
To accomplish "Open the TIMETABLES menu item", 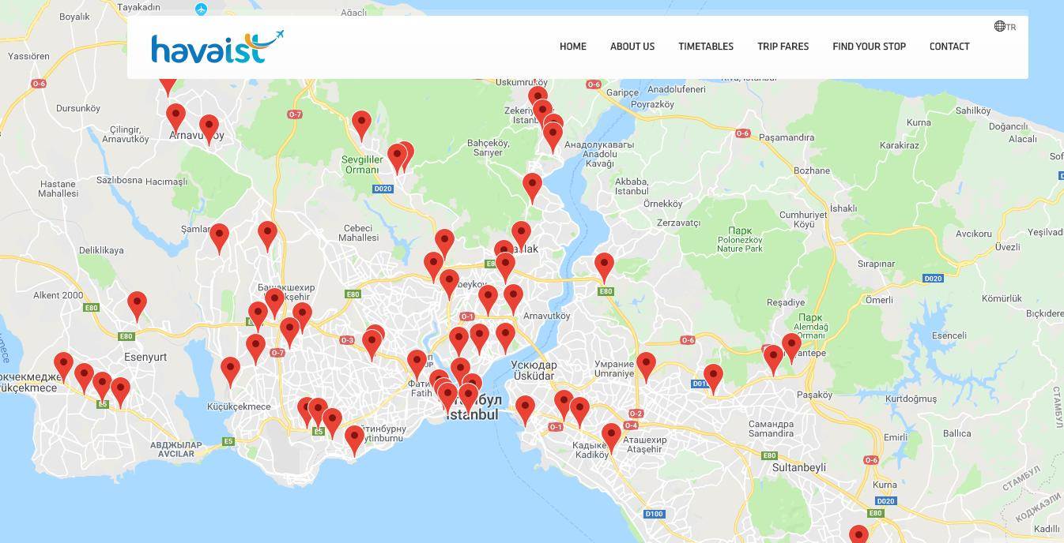I will [x=705, y=47].
